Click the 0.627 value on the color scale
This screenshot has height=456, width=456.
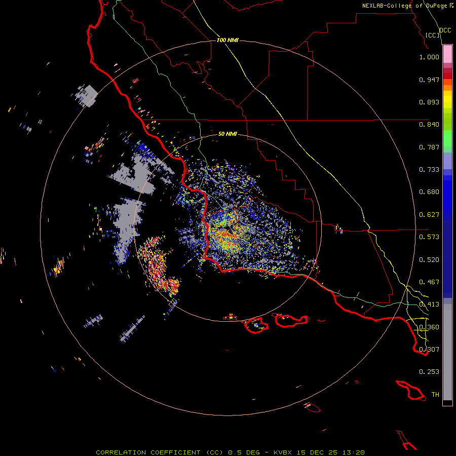(429, 215)
